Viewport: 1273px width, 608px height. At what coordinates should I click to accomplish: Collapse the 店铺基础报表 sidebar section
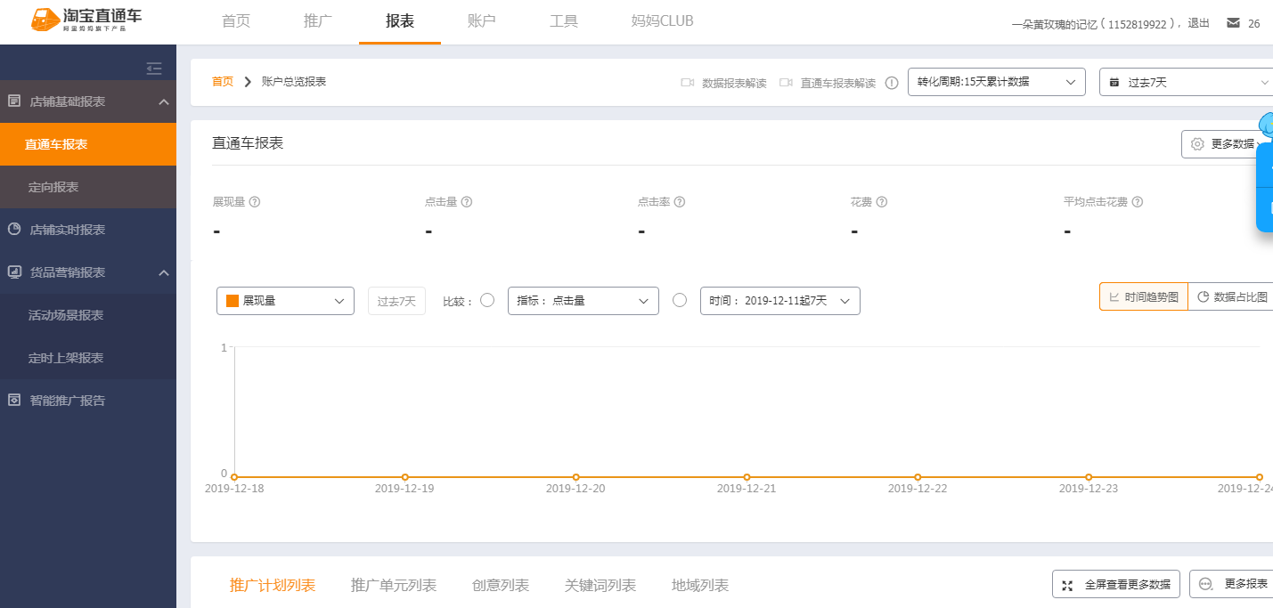pyautogui.click(x=163, y=101)
